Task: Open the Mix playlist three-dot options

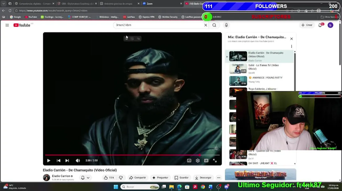Action: 291,47
